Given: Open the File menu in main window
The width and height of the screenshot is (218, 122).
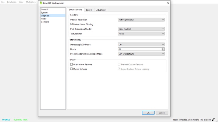Looking at the screenshot, I should coord(3,2).
